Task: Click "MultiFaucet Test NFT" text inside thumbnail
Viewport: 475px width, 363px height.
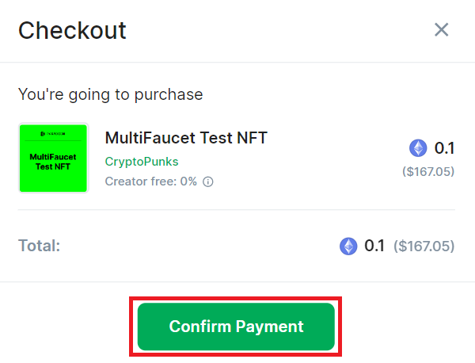Action: click(53, 162)
